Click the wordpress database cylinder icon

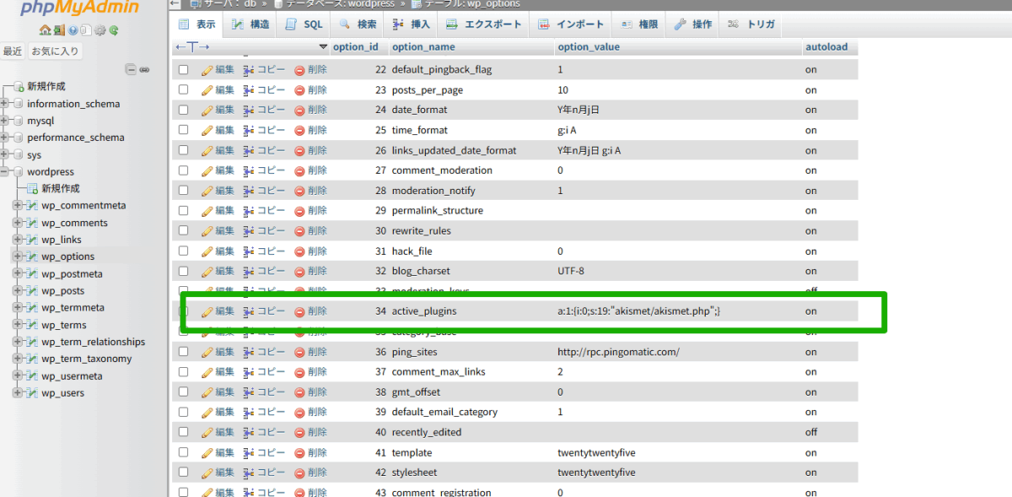point(18,172)
